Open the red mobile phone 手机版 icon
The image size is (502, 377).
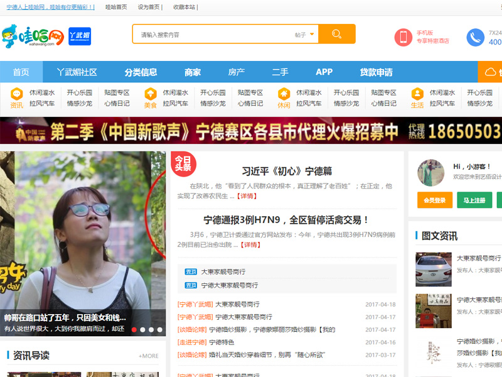pos(403,37)
